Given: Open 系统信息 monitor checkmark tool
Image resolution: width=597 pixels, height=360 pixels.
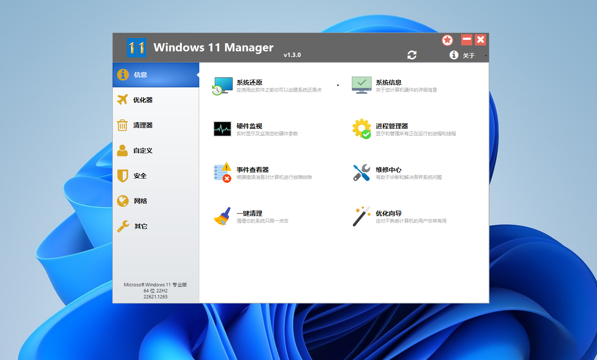Looking at the screenshot, I should (x=394, y=86).
